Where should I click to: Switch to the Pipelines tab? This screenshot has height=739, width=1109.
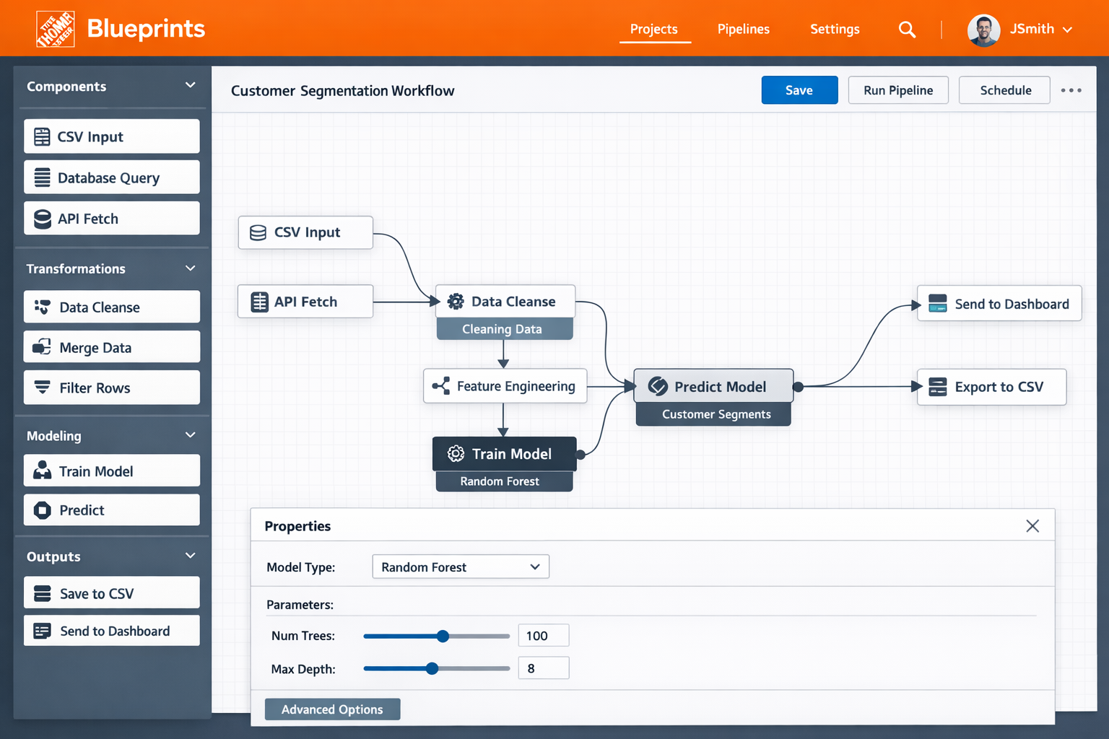pos(743,30)
